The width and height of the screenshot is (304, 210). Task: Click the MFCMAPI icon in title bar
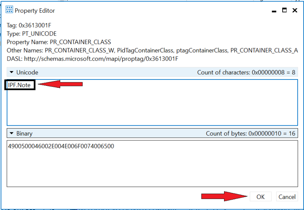click(9, 9)
